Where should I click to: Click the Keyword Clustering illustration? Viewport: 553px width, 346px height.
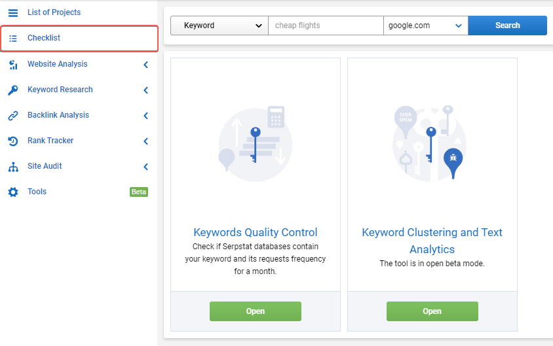coord(430,143)
